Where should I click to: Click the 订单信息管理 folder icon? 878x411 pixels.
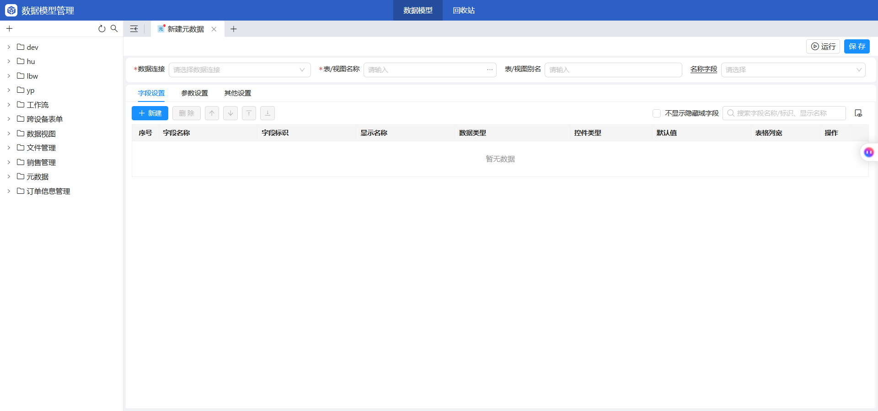(21, 191)
